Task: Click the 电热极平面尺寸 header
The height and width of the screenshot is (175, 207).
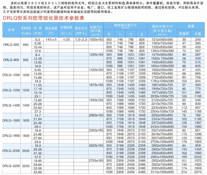Action: [125, 26]
